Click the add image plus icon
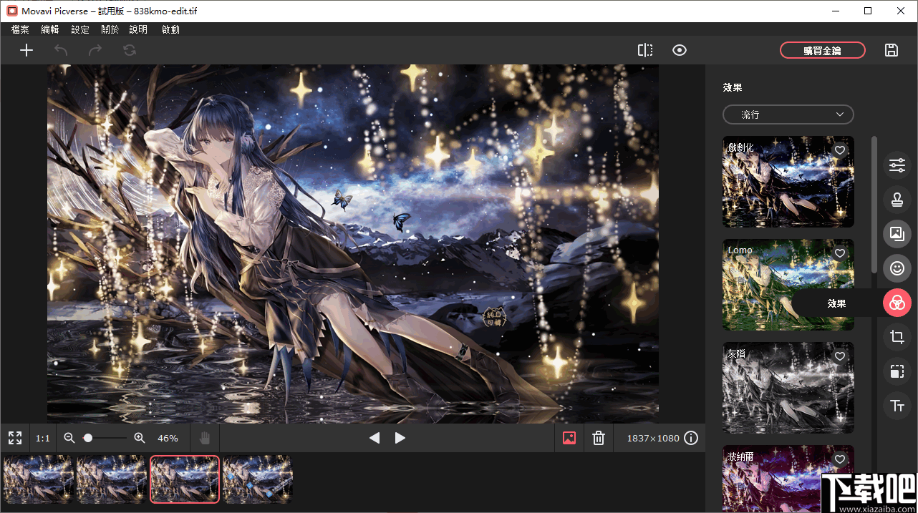918x513 pixels. pos(26,50)
